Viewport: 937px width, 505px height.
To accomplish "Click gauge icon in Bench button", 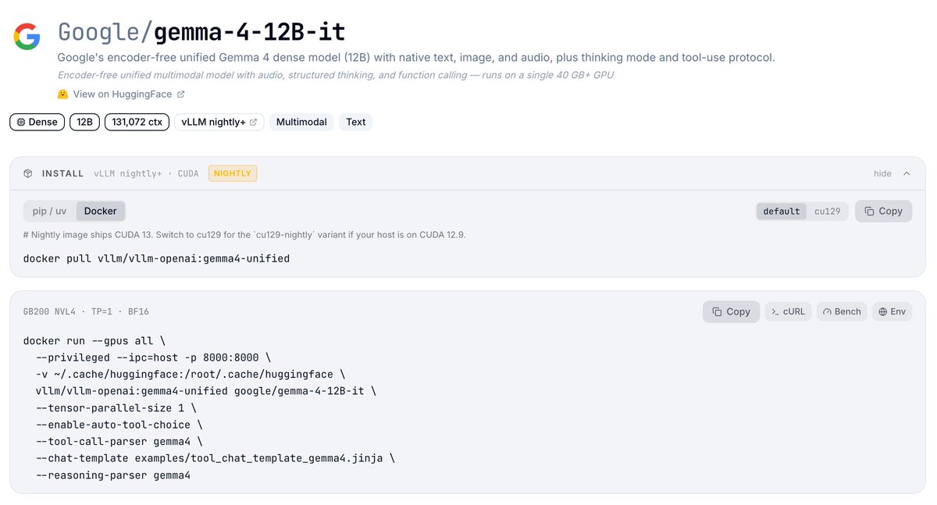I will click(828, 311).
